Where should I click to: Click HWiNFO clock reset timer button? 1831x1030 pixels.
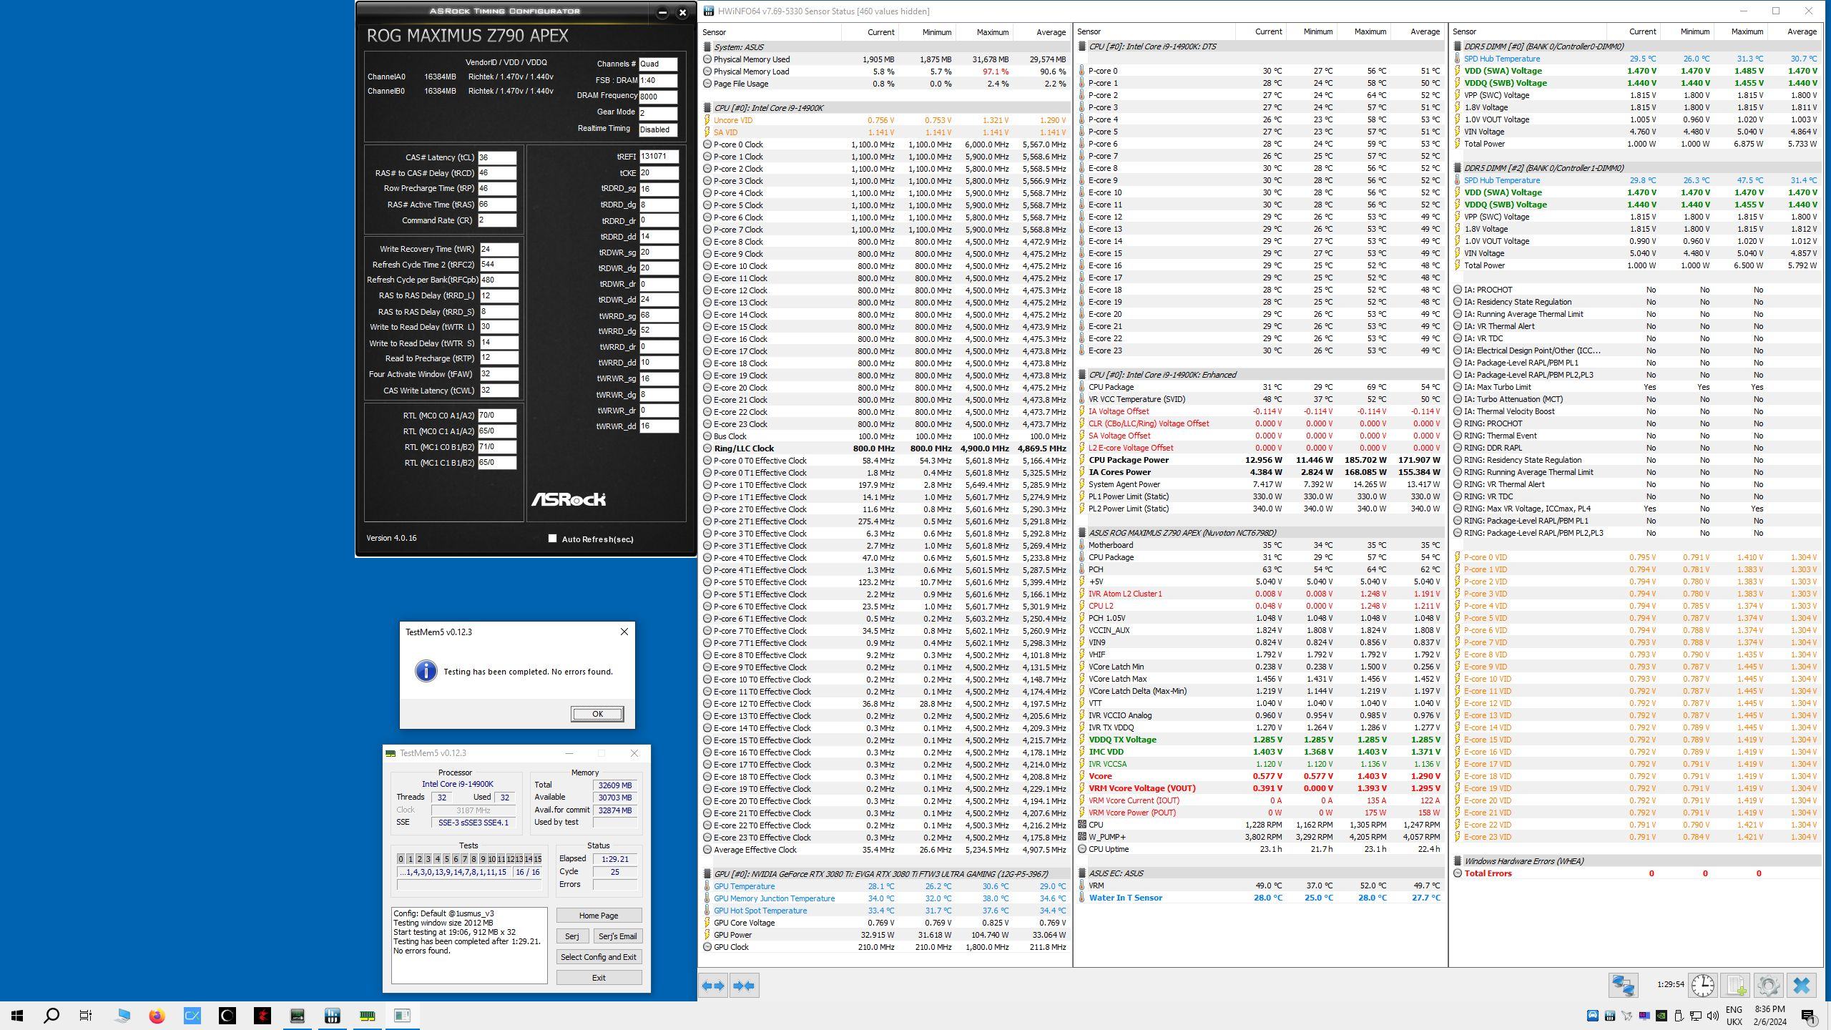tap(1702, 986)
